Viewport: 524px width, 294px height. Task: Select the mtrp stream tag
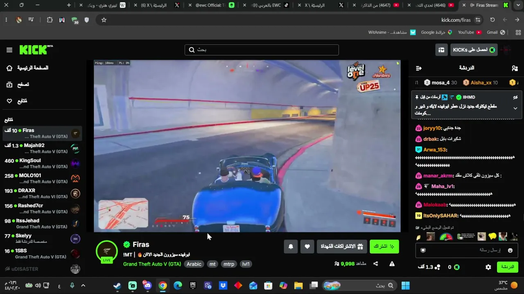point(229,264)
